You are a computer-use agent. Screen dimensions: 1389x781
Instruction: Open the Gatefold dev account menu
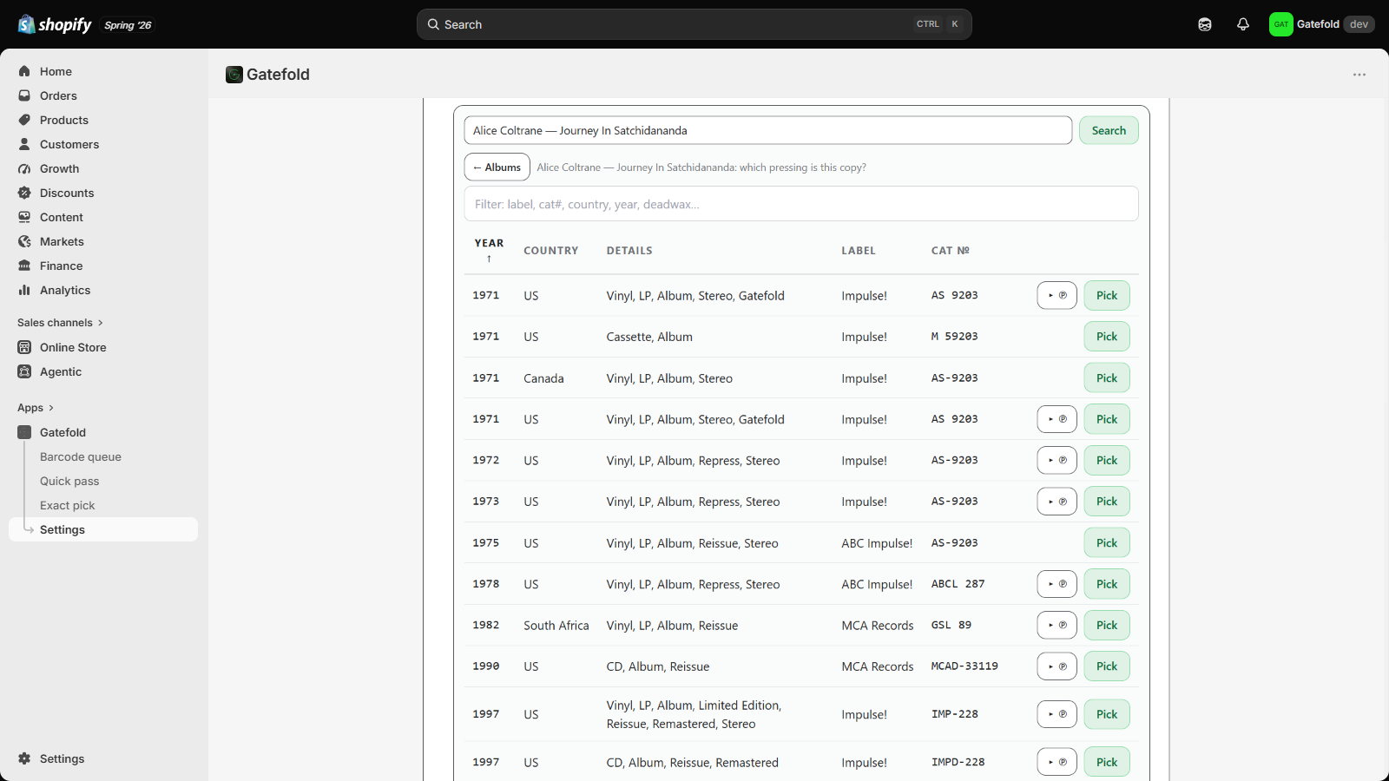[x=1321, y=24]
